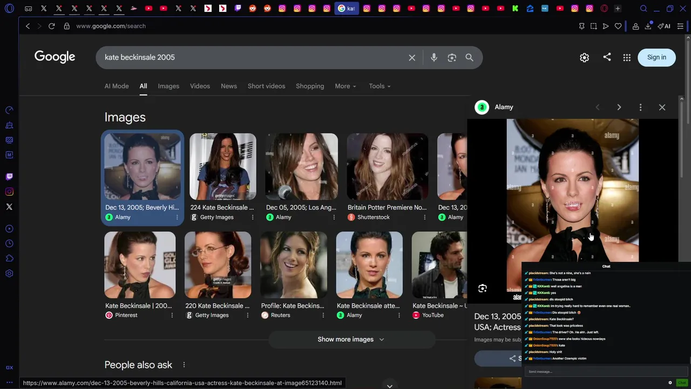The height and width of the screenshot is (389, 691).
Task: Search by image with Google Lens
Action: click(452, 57)
